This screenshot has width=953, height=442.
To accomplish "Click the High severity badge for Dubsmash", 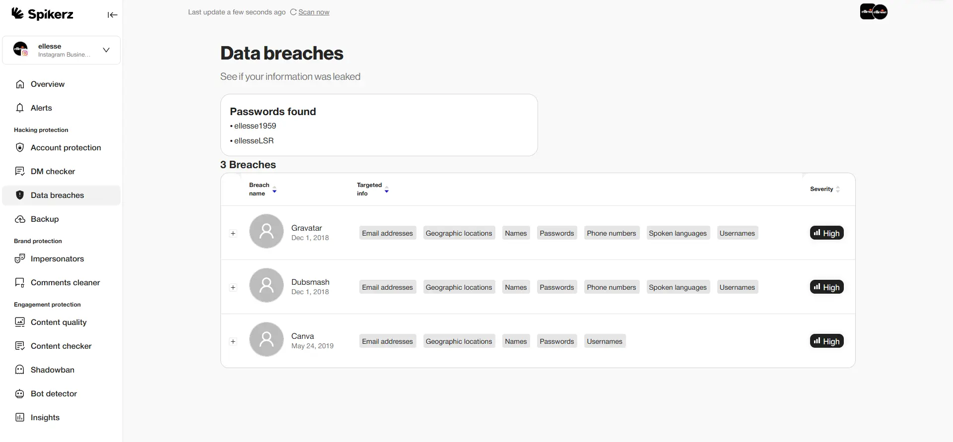I will [x=827, y=287].
